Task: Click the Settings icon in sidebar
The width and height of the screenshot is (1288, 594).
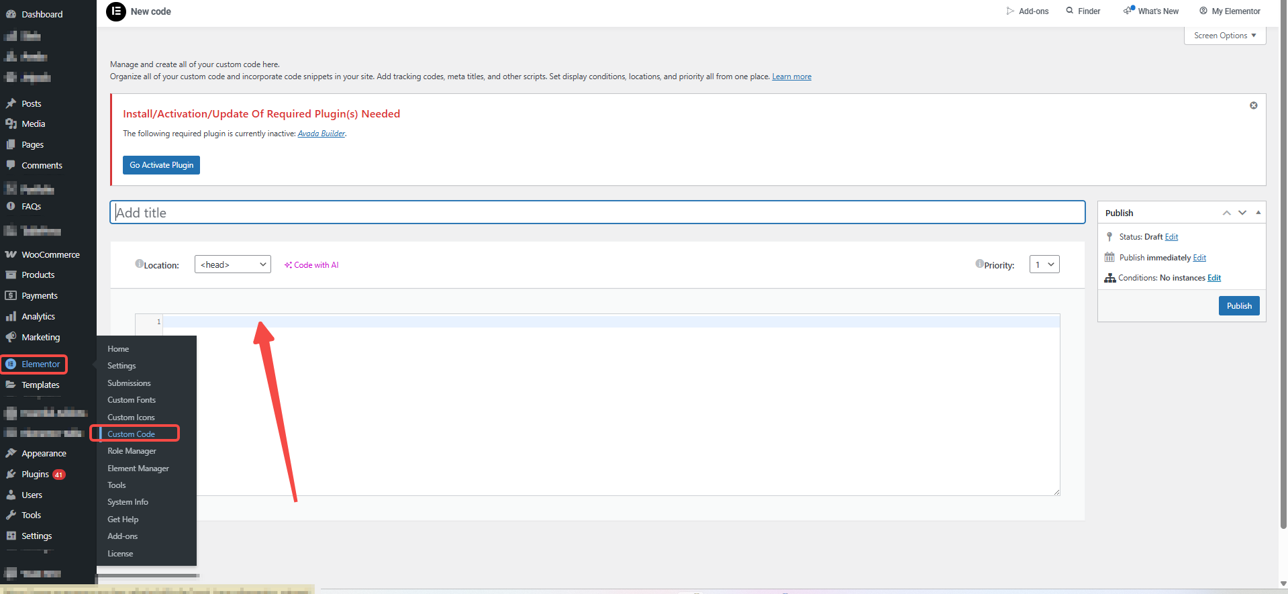Action: click(11, 536)
